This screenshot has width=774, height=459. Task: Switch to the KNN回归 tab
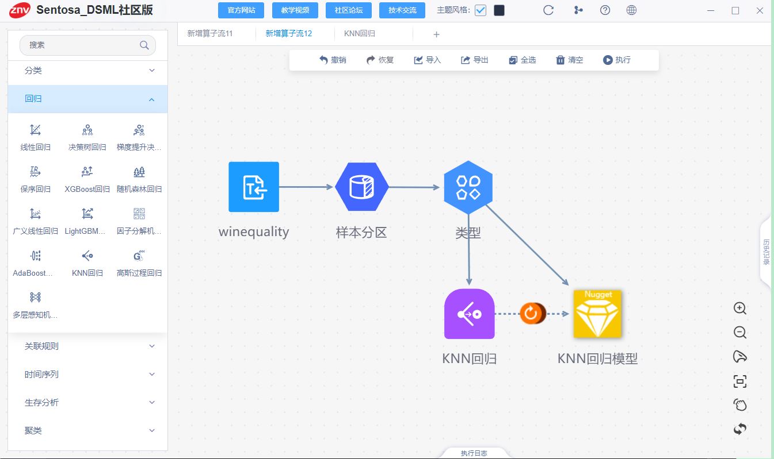click(x=360, y=34)
